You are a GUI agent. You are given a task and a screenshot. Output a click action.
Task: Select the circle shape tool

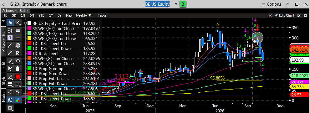(x=18, y=45)
